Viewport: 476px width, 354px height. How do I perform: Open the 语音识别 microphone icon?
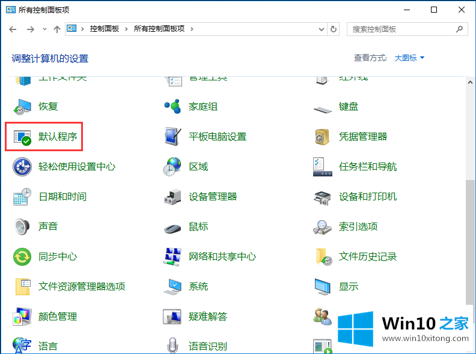pos(172,346)
